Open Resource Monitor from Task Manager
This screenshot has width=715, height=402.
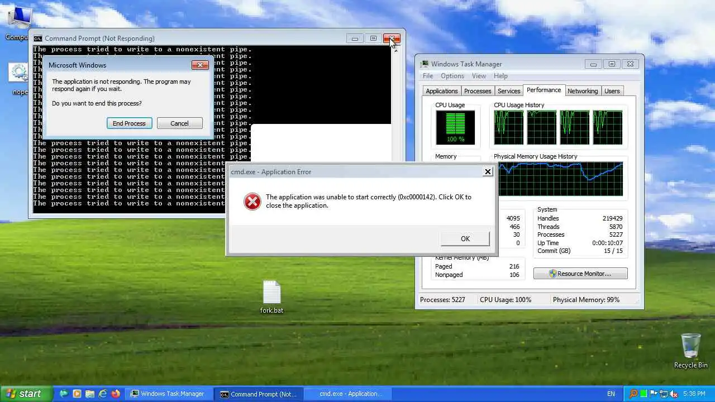(580, 274)
